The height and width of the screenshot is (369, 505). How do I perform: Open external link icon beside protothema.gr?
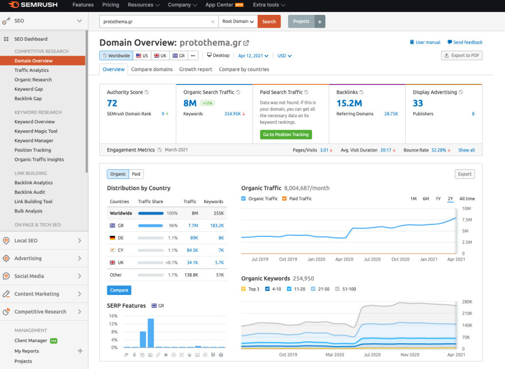(246, 43)
